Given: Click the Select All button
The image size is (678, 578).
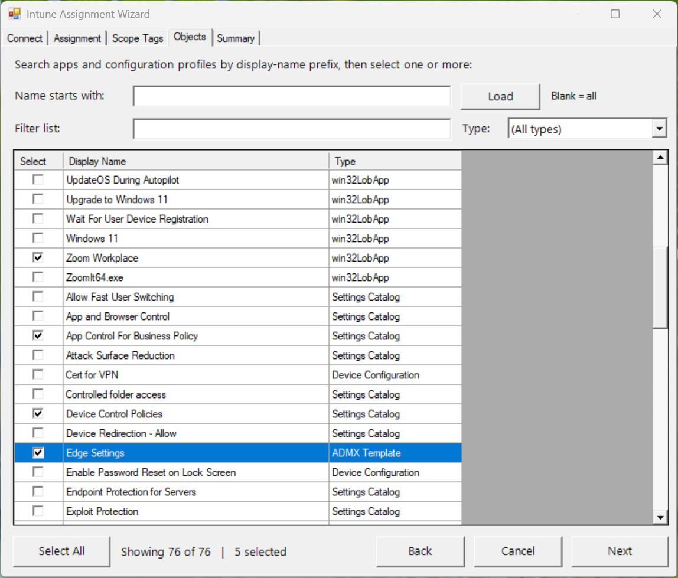Looking at the screenshot, I should (x=61, y=551).
